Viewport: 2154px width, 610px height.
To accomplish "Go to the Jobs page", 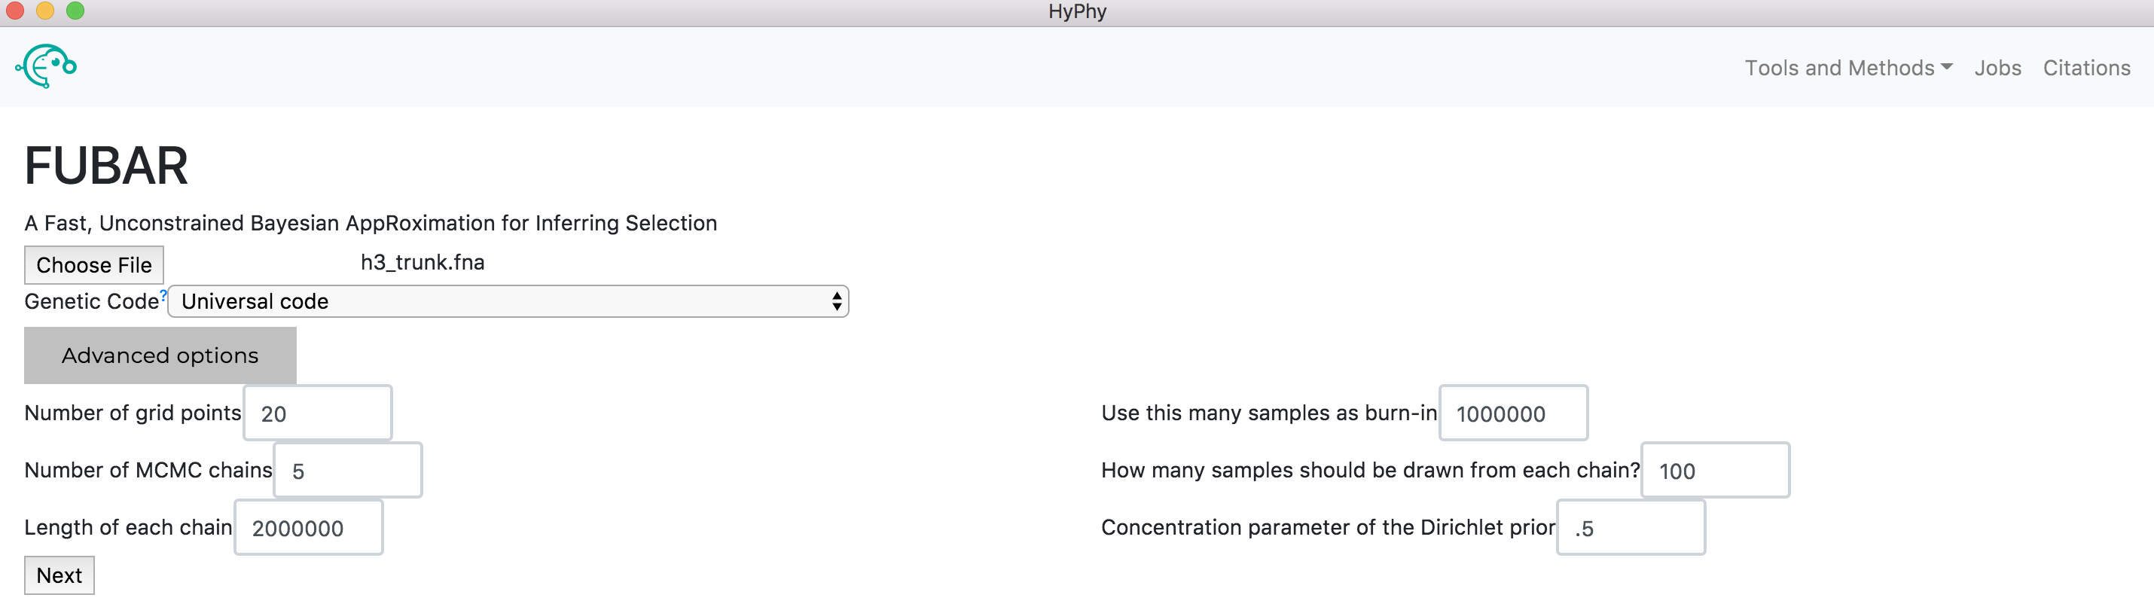I will coord(1997,68).
